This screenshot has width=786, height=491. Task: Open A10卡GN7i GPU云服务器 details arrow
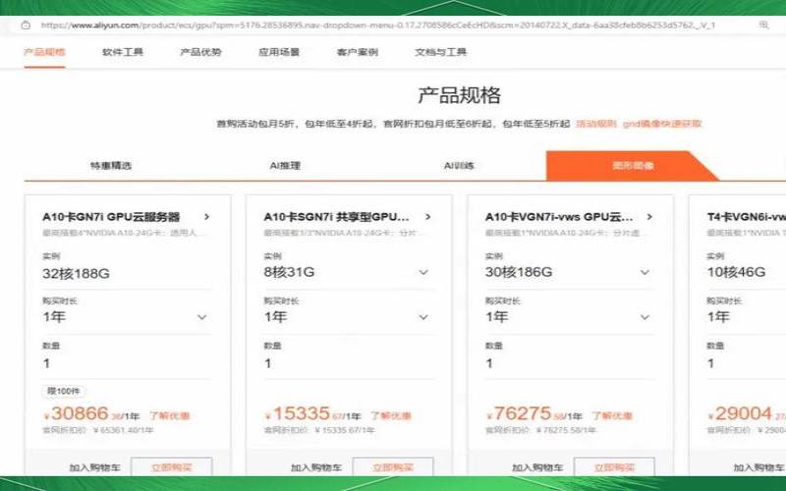[x=206, y=217]
